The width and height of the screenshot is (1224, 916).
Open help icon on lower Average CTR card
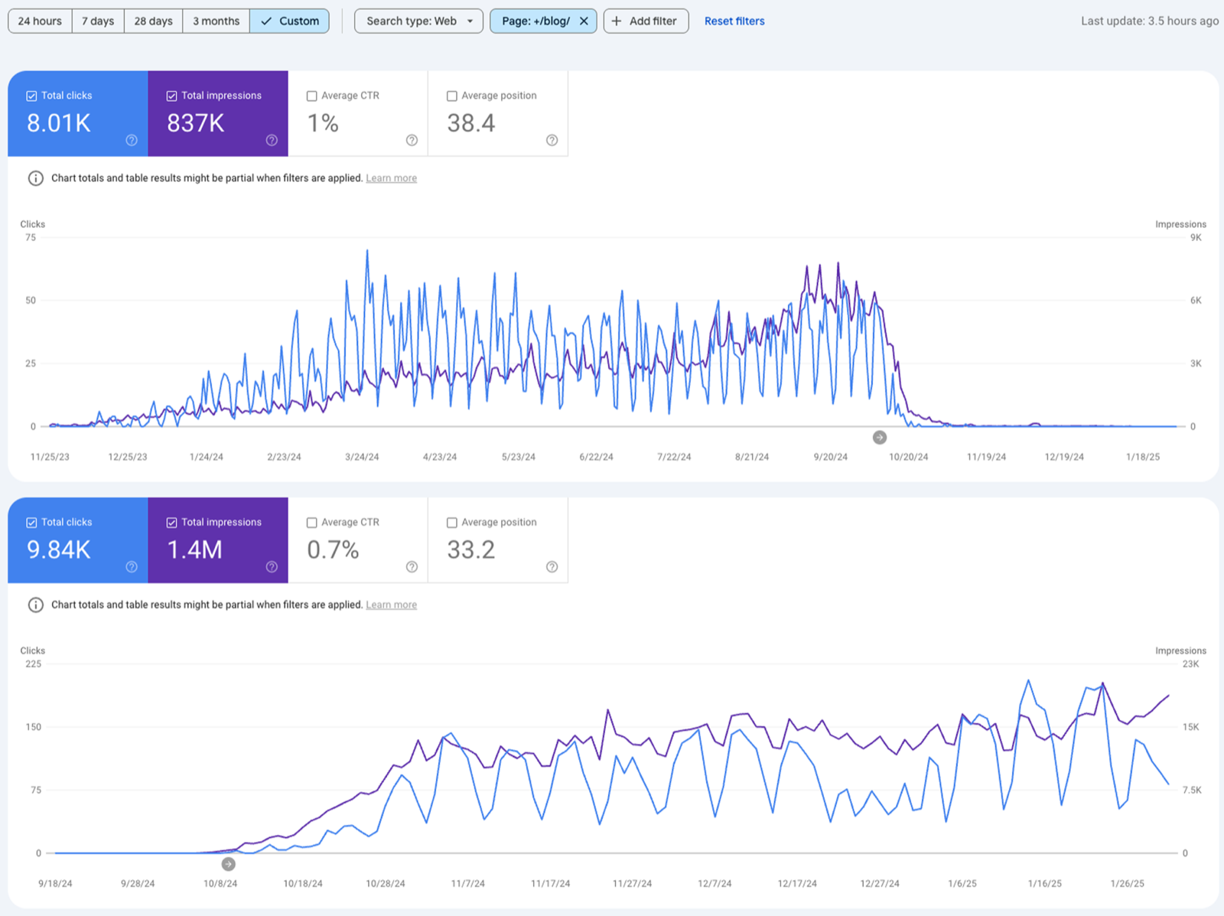pyautogui.click(x=412, y=567)
